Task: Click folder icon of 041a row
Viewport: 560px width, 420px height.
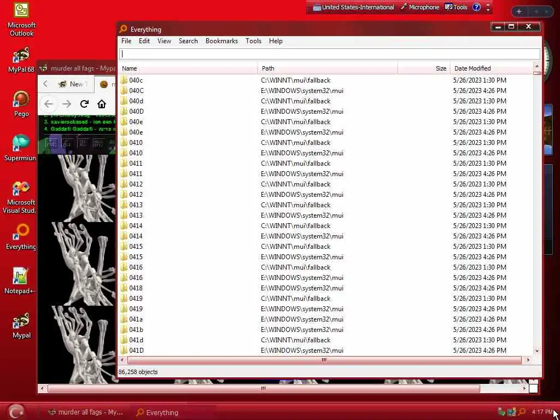Action: [x=124, y=319]
